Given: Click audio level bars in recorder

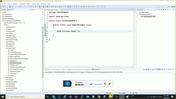Looking at the screenshot, I should coord(91,84).
